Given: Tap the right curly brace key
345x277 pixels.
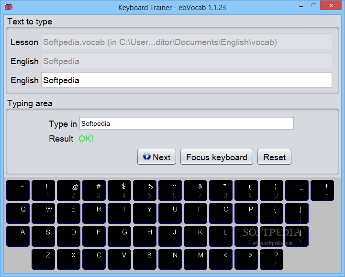Looking at the screenshot, I should [297, 213].
